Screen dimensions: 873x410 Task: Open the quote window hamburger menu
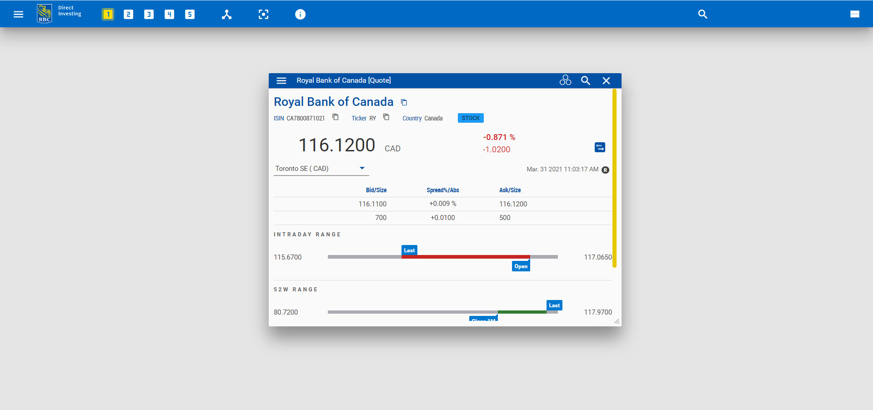pos(281,80)
